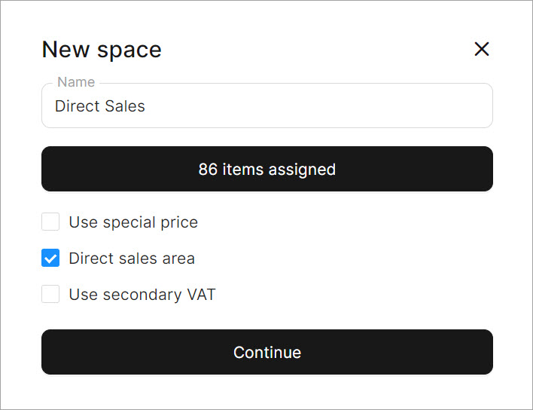
Task: Click the "Use special price" label text
Action: [x=133, y=222]
